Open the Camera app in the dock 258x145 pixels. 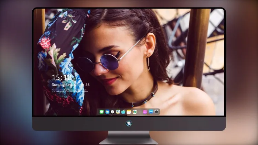(157, 112)
